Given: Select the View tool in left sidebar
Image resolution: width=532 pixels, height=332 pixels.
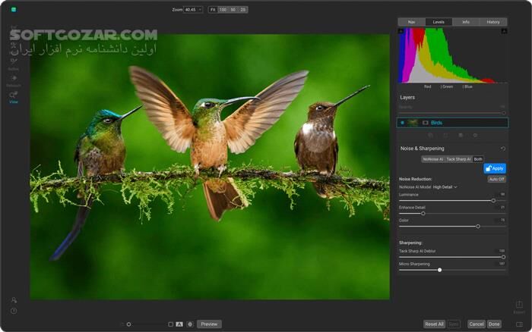Looking at the screenshot, I should [x=14, y=96].
